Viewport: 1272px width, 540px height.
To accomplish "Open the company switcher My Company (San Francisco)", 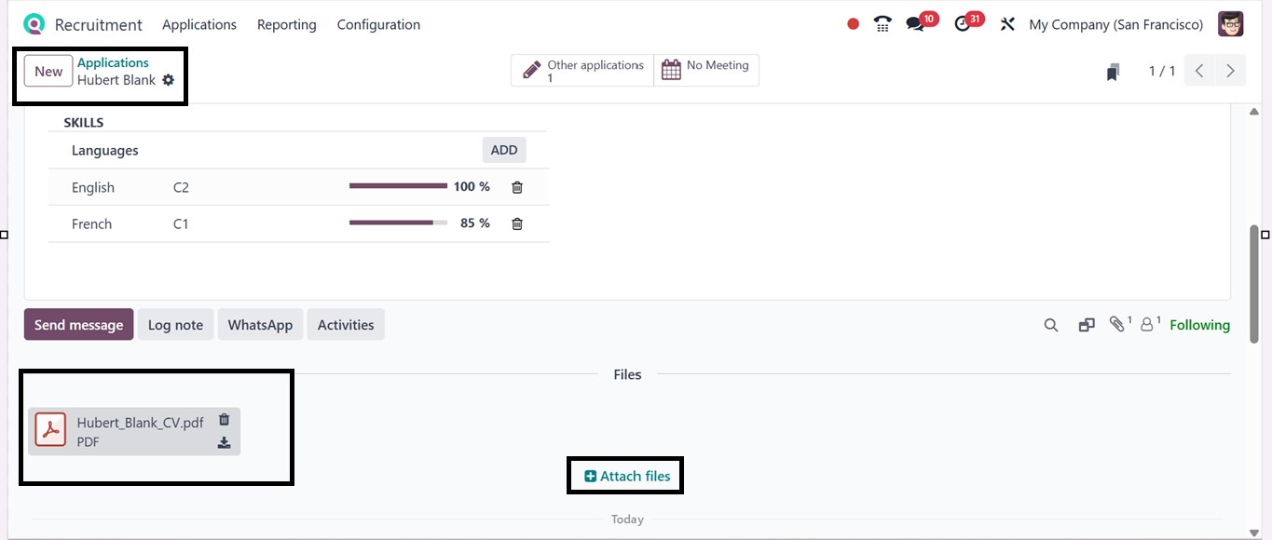I will 1115,24.
